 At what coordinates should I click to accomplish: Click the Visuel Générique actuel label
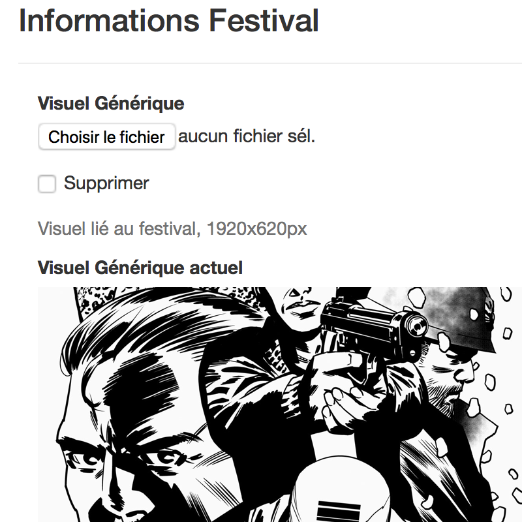tap(140, 268)
